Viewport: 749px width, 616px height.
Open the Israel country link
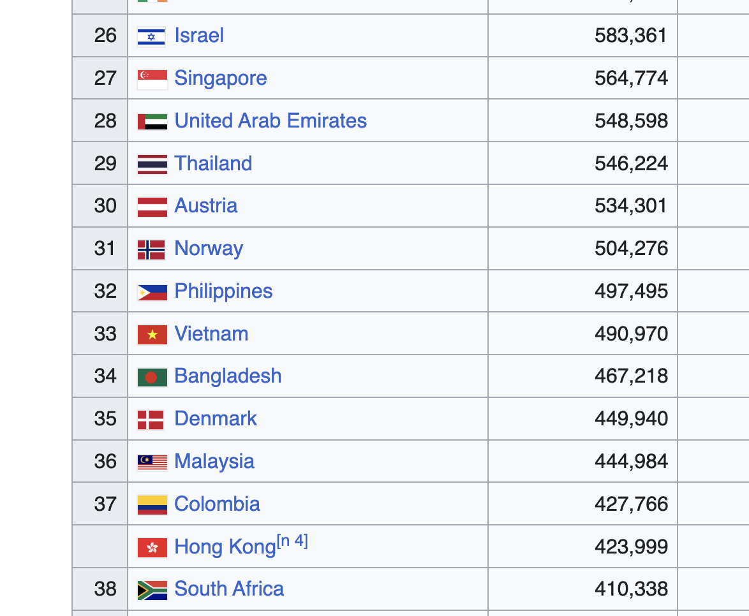coord(199,35)
